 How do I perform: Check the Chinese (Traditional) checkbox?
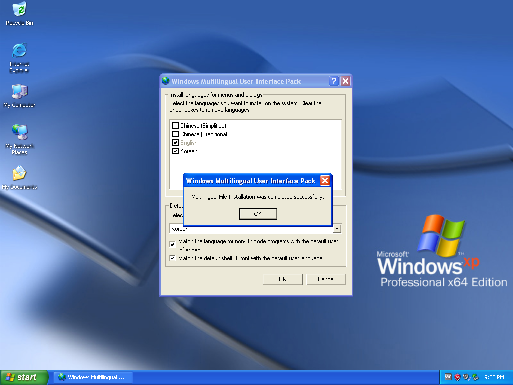coord(176,134)
